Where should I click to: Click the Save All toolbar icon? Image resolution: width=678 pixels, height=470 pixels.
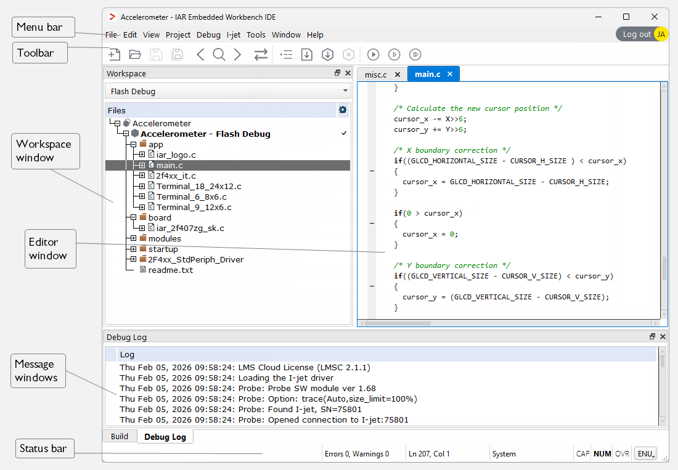(178, 54)
